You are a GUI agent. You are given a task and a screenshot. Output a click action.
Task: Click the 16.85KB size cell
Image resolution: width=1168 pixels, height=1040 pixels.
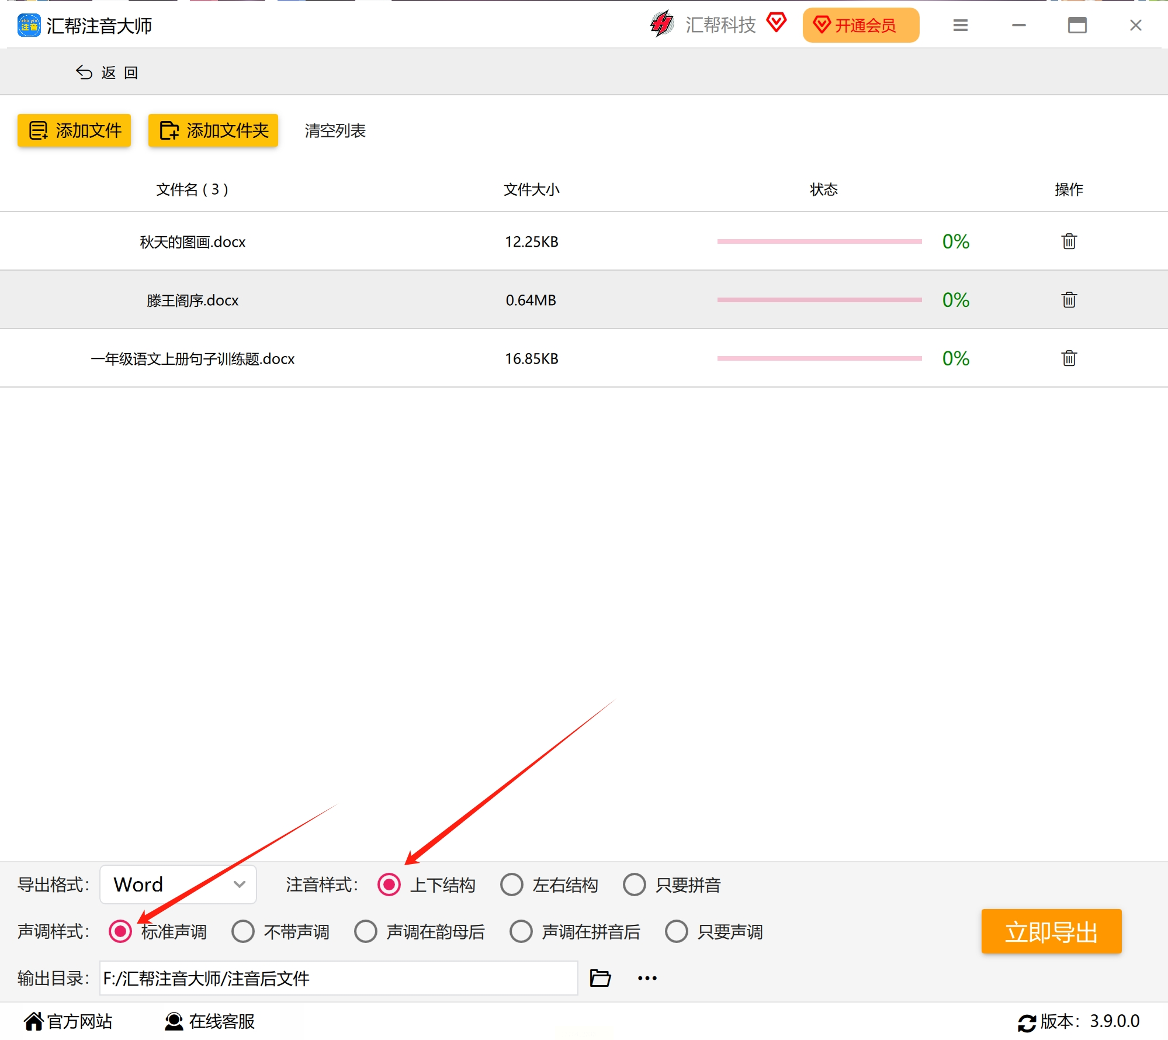532,358
